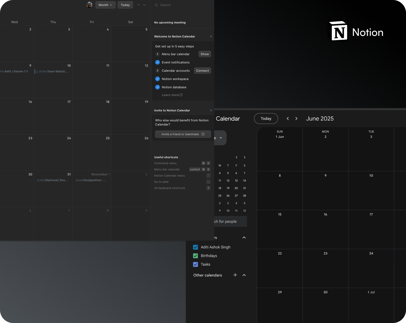Image resolution: width=406 pixels, height=323 pixels.
Task: Open the Create dropdown arrow in Google Calendar
Action: (221, 138)
